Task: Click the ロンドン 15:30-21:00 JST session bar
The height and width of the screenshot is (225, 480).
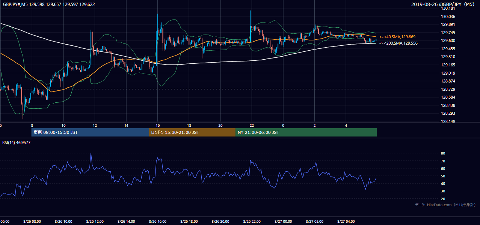Action: [x=192, y=132]
